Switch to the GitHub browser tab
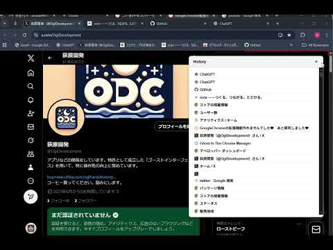This screenshot has width=333, height=250. pyautogui.click(x=178, y=24)
